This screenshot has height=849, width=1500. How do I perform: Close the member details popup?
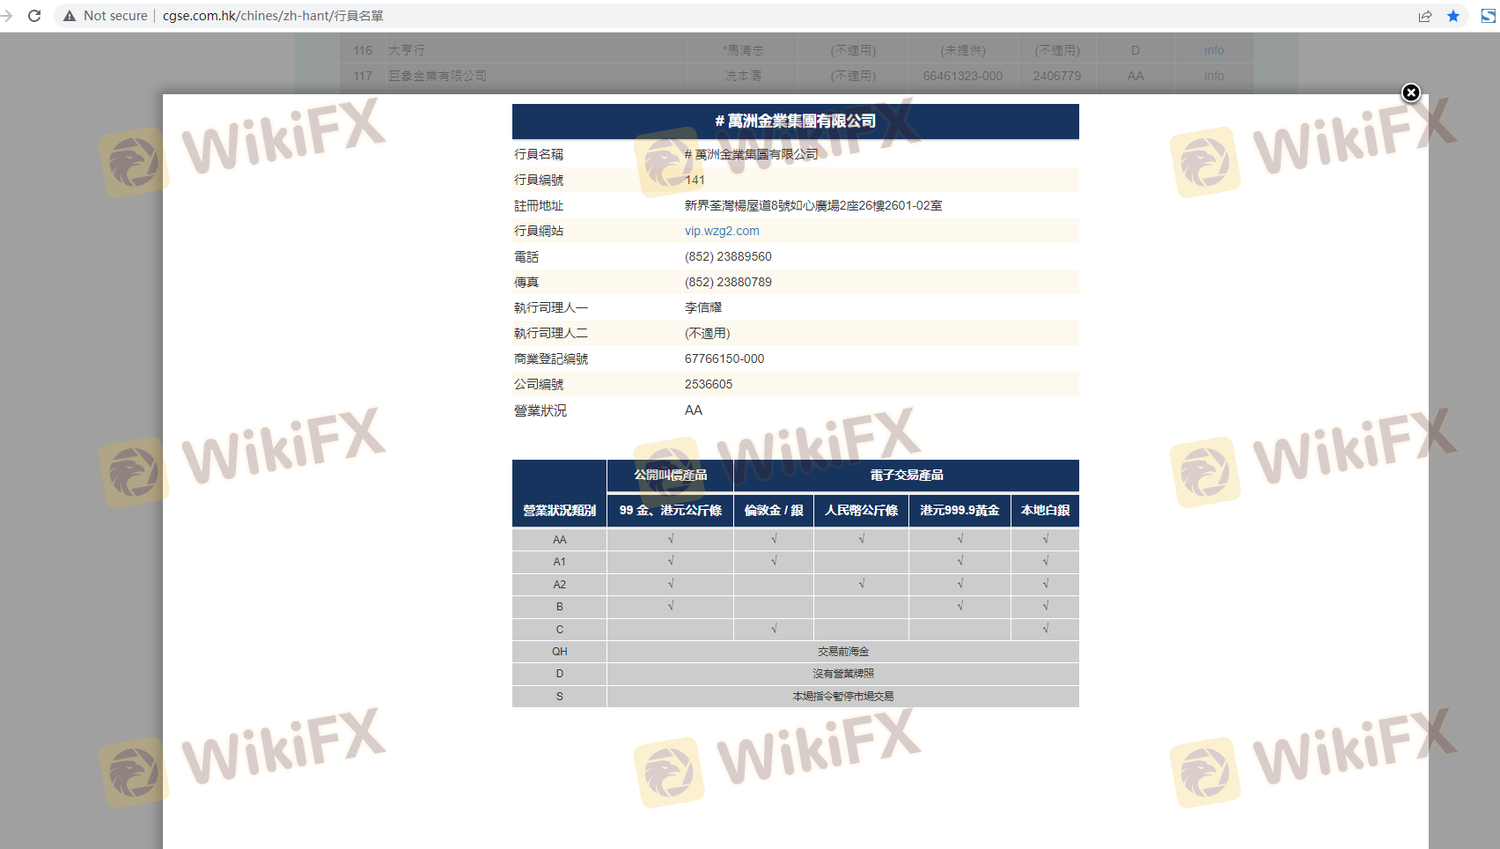1410,92
